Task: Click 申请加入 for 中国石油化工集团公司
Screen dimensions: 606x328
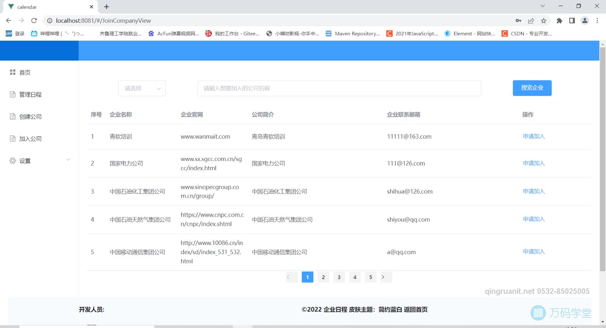Action: click(x=534, y=191)
